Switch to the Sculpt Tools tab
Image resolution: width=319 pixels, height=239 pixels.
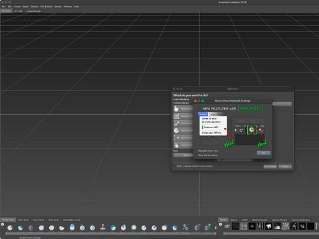point(8,220)
